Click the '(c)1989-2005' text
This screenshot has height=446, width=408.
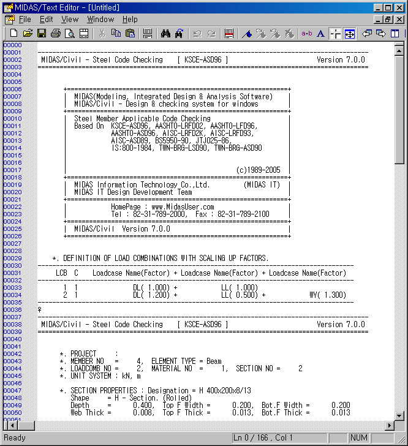point(259,170)
